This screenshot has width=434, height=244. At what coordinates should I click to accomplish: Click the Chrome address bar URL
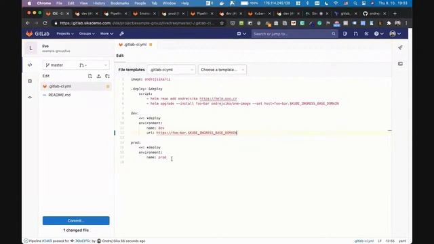point(137,23)
